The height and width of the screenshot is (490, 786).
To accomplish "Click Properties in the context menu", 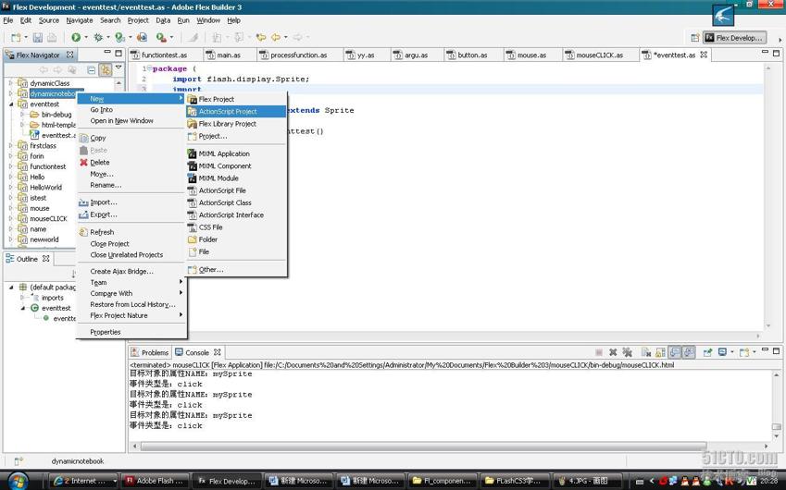I will 131,332.
